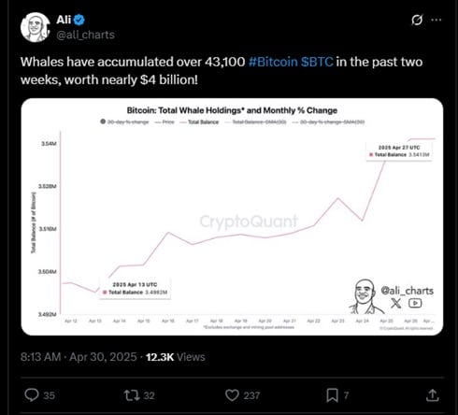
Task: Click the Ali display name
Action: [x=64, y=20]
